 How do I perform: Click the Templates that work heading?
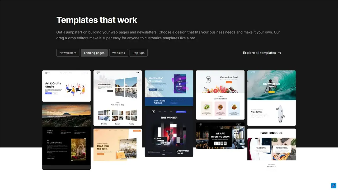pos(97,20)
